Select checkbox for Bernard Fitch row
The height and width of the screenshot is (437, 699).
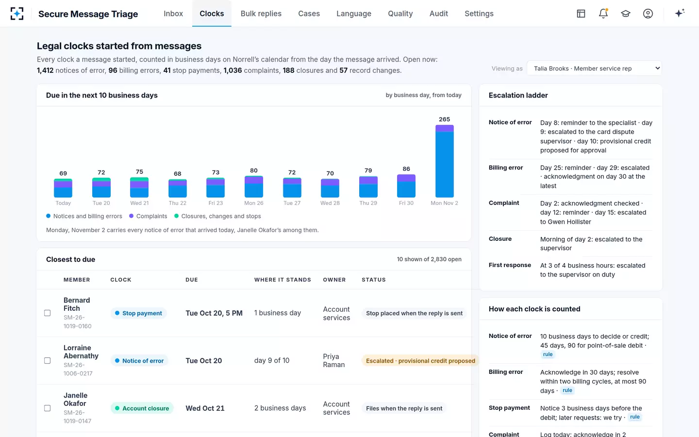48,313
